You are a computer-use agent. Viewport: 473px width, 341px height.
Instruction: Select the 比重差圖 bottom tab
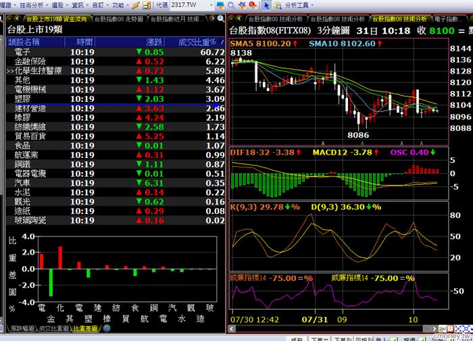click(x=85, y=328)
